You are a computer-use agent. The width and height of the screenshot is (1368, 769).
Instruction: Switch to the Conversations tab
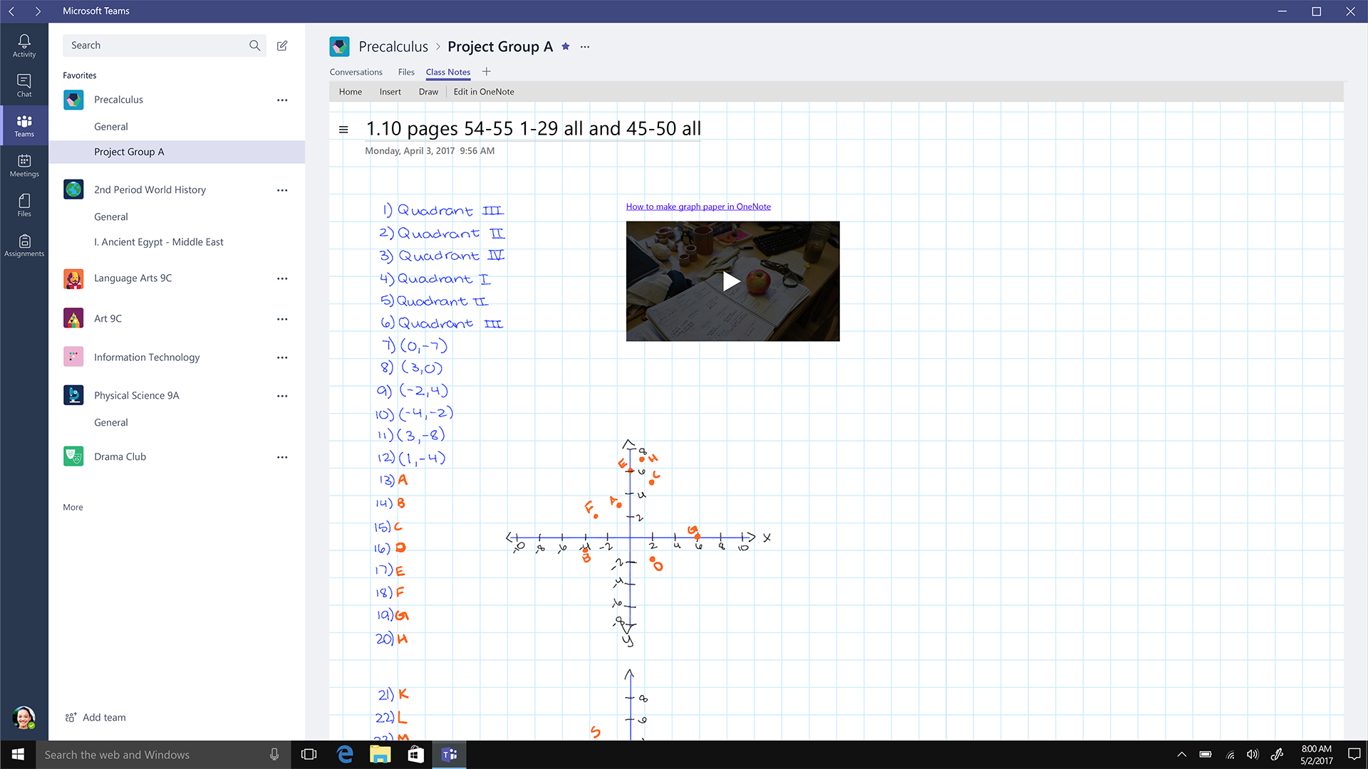(x=356, y=72)
